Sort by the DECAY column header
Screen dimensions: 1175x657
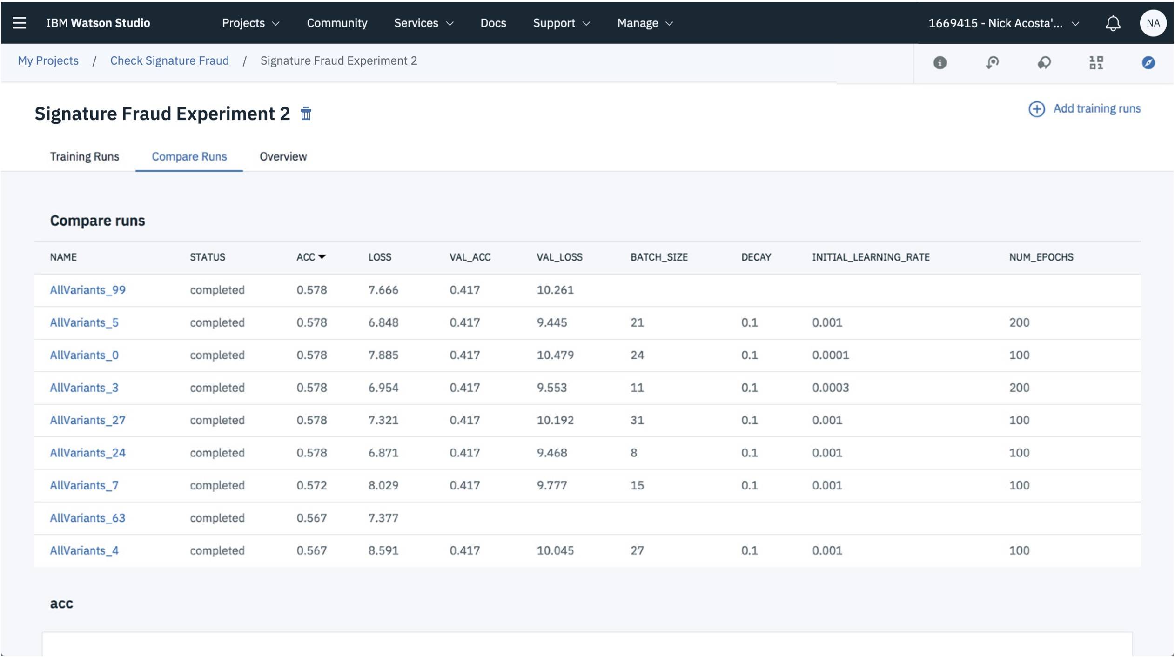point(756,257)
